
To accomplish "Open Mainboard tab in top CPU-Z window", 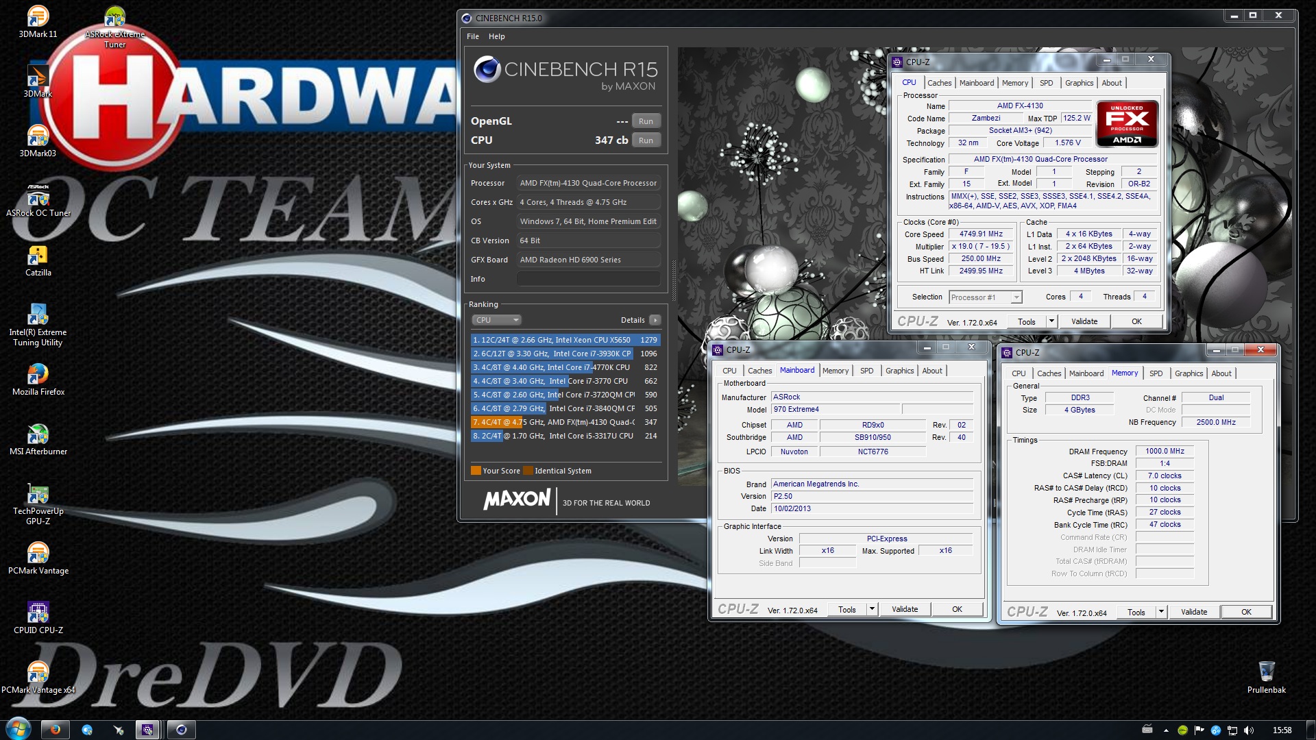I will pyautogui.click(x=977, y=83).
